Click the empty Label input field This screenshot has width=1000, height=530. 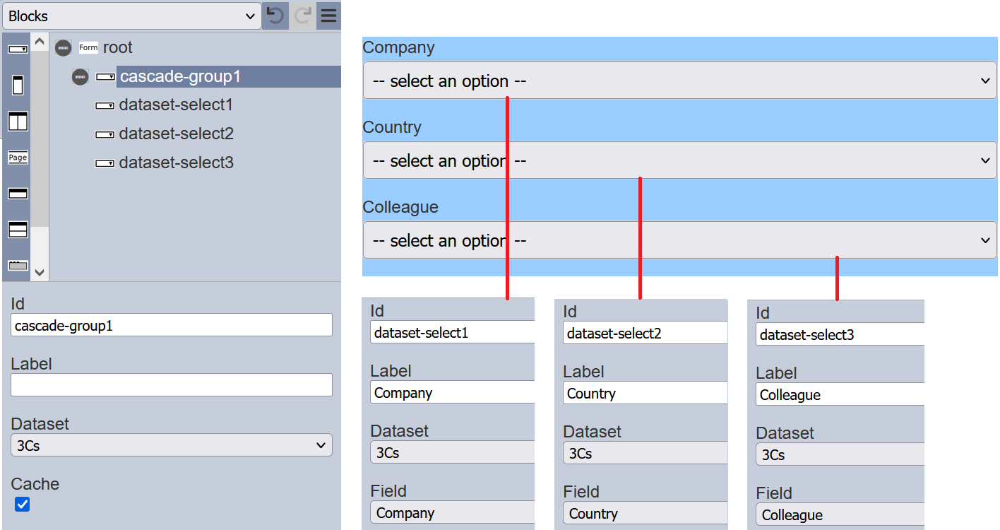(172, 385)
